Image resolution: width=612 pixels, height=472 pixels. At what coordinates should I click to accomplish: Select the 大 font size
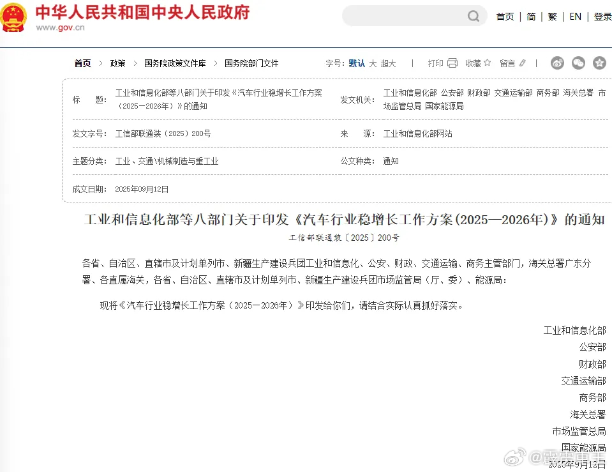[x=373, y=63]
